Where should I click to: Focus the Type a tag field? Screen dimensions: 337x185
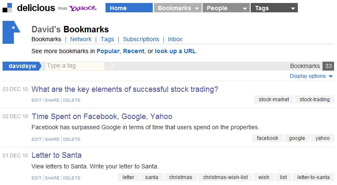pos(75,66)
